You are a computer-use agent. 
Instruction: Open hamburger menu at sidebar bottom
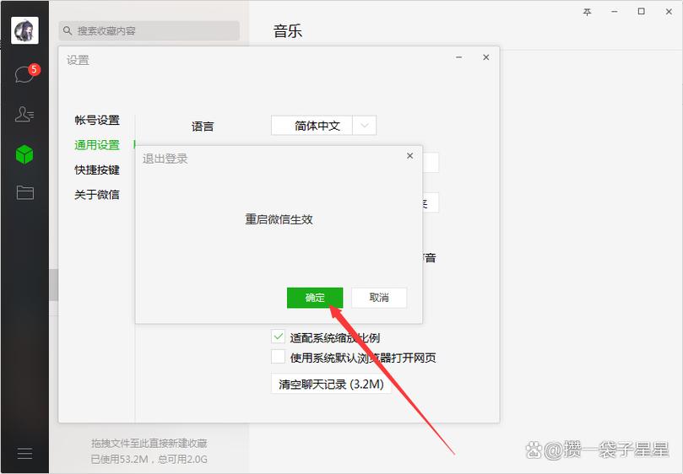click(24, 454)
